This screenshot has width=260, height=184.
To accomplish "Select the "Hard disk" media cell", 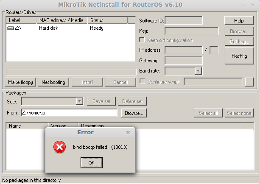I will (49, 28).
